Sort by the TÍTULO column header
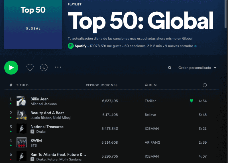Viewport: 228px width, 163px height. (23, 85)
